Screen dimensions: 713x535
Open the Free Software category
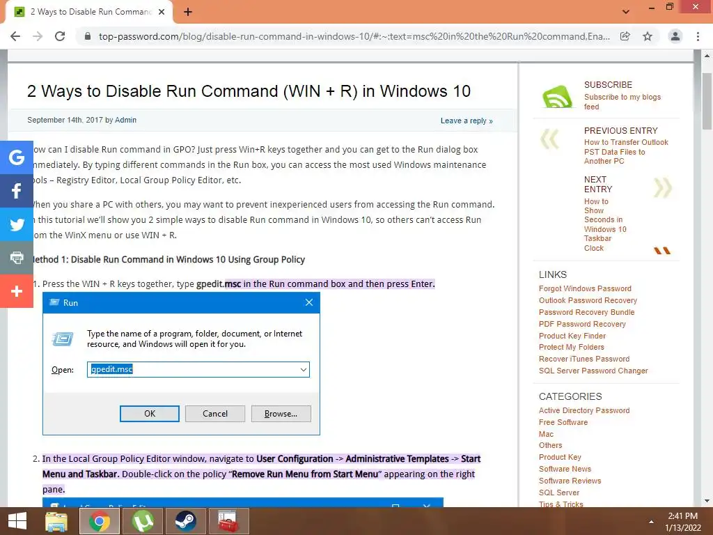(x=563, y=422)
